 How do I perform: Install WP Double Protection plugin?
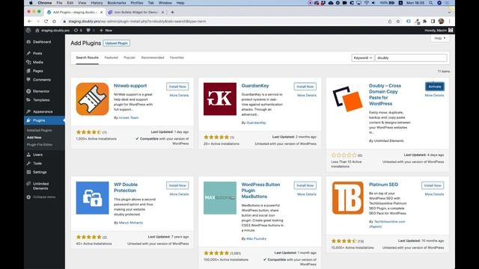[x=177, y=185]
